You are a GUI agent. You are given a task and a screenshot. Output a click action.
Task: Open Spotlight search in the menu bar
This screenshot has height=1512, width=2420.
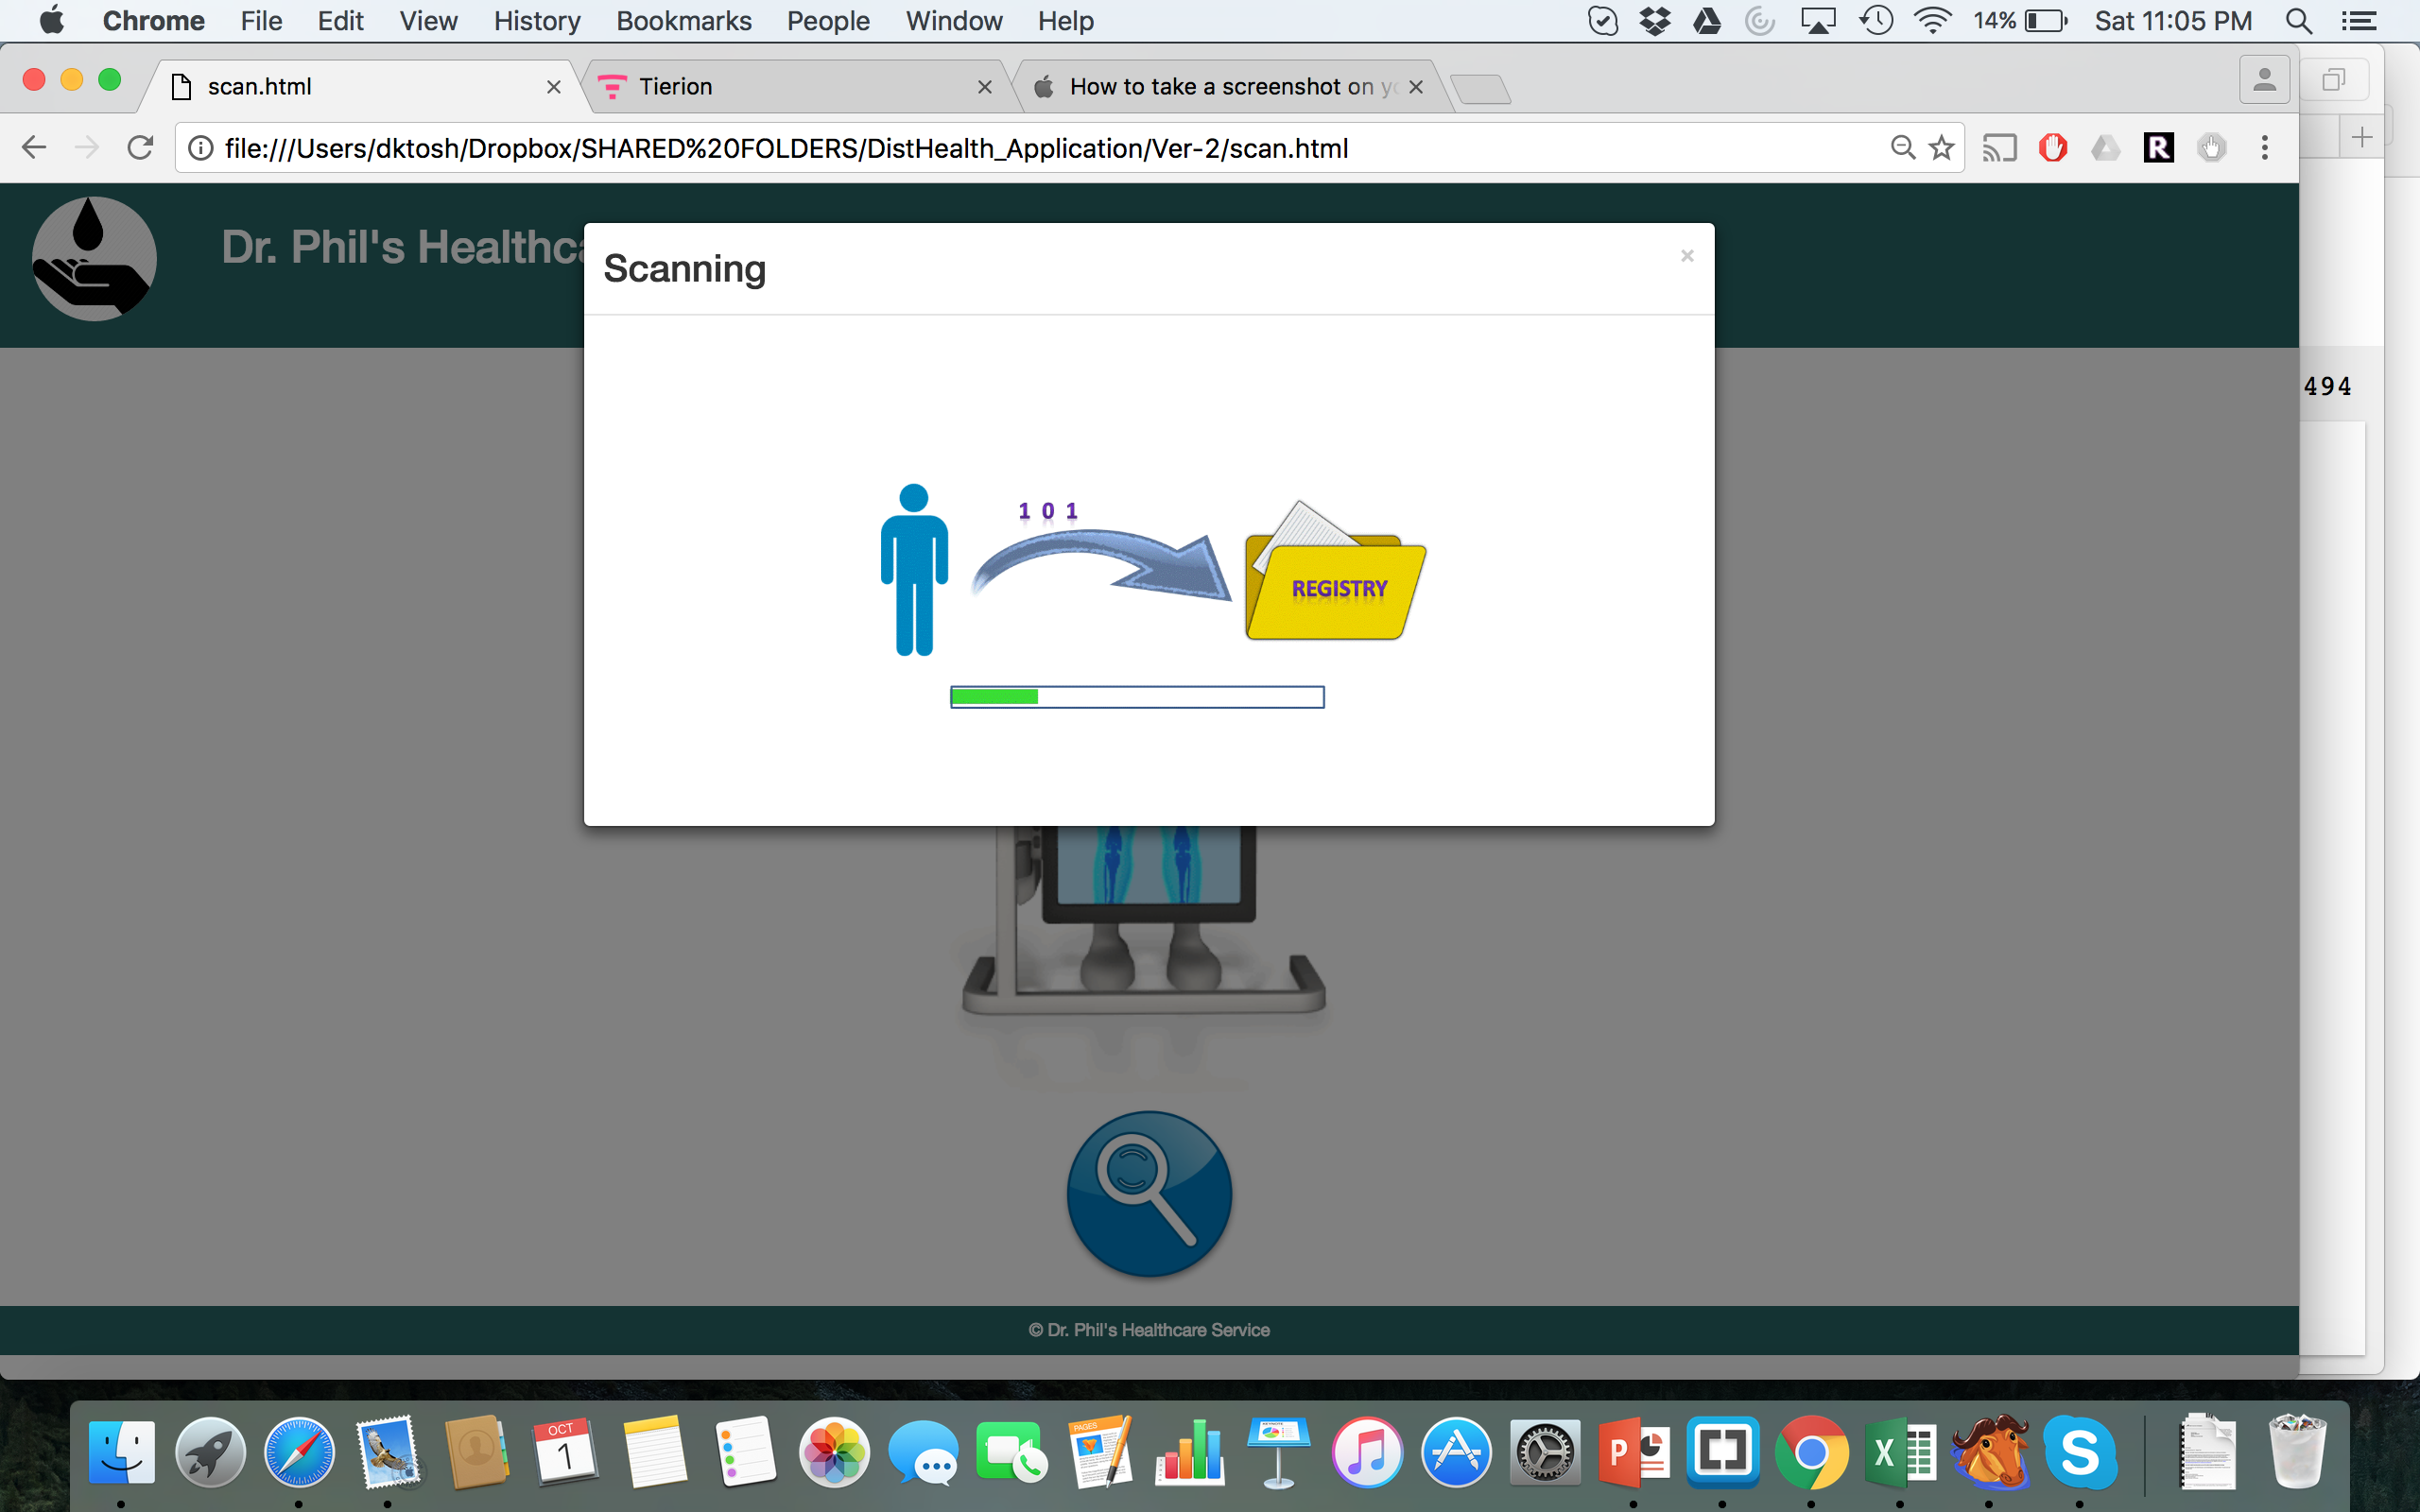pos(2298,21)
